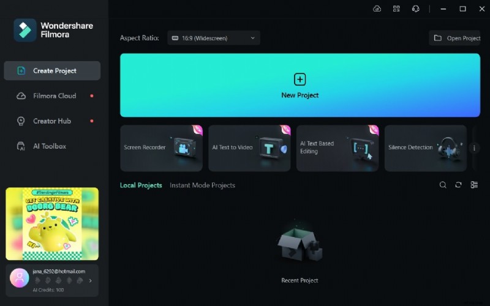This screenshot has width=490, height=306.
Task: Minimize the Filmora window
Action: pos(443,9)
